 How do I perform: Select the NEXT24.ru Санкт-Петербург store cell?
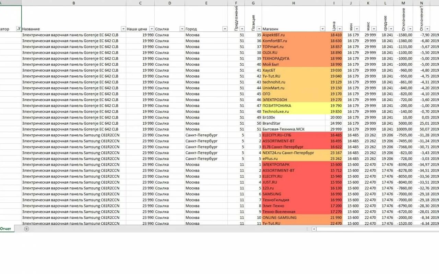pyautogui.click(x=294, y=153)
